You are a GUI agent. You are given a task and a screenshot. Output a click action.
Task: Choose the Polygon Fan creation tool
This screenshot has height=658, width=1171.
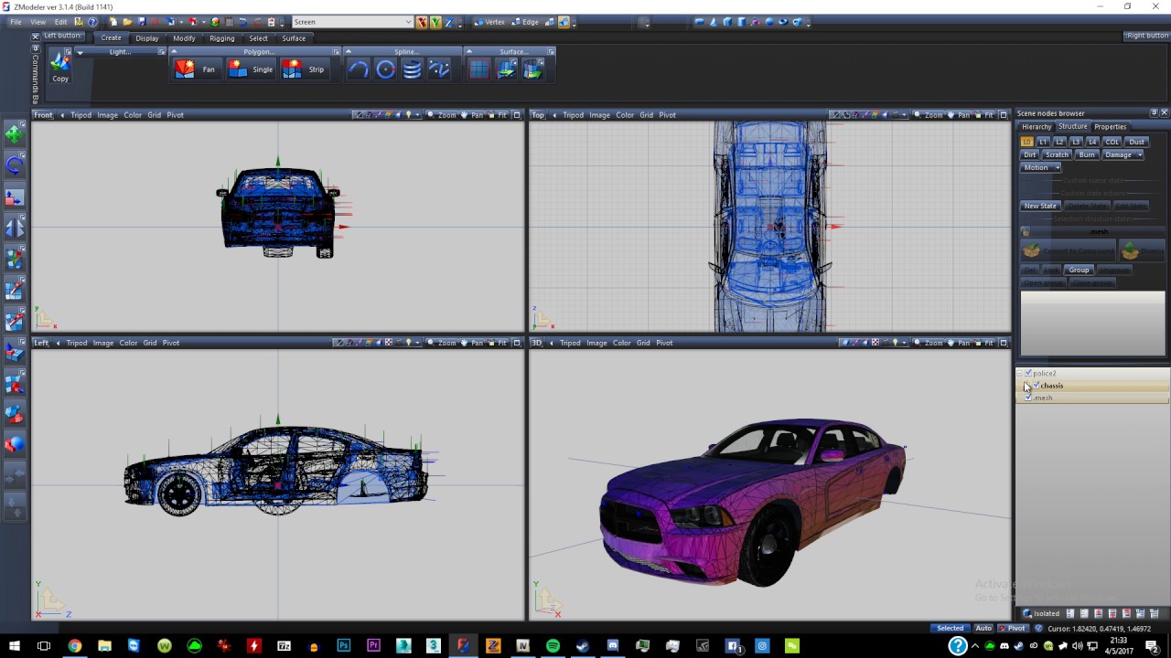coord(196,69)
